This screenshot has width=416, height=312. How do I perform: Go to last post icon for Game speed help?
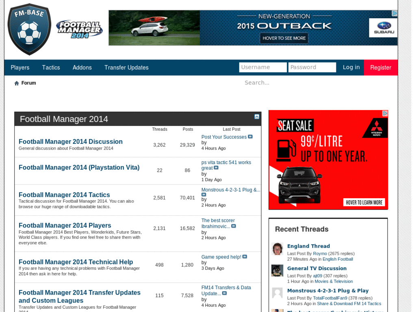pyautogui.click(x=245, y=257)
